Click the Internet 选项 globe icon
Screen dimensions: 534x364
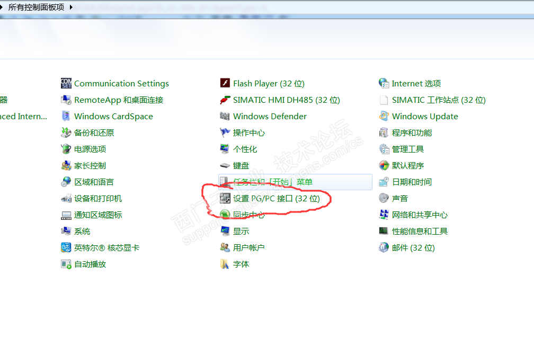pyautogui.click(x=384, y=83)
